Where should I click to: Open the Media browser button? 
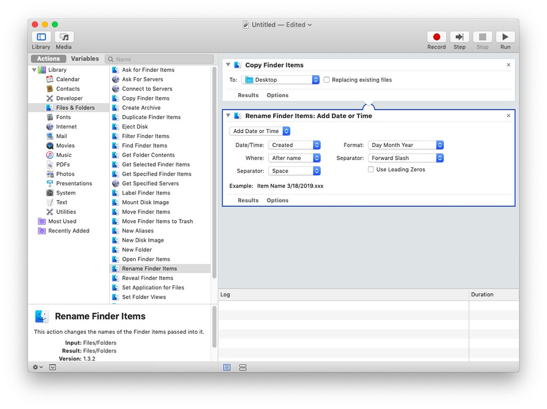64,37
